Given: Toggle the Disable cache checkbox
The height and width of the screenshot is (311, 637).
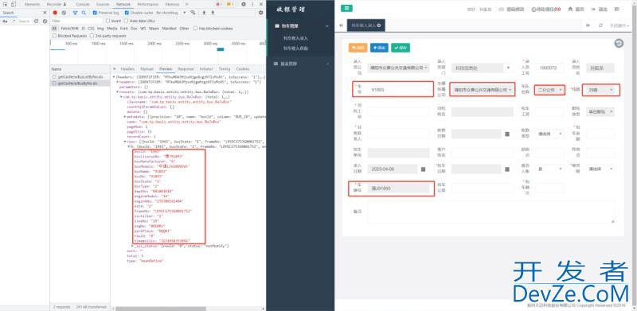Looking at the screenshot, I should click(x=127, y=13).
